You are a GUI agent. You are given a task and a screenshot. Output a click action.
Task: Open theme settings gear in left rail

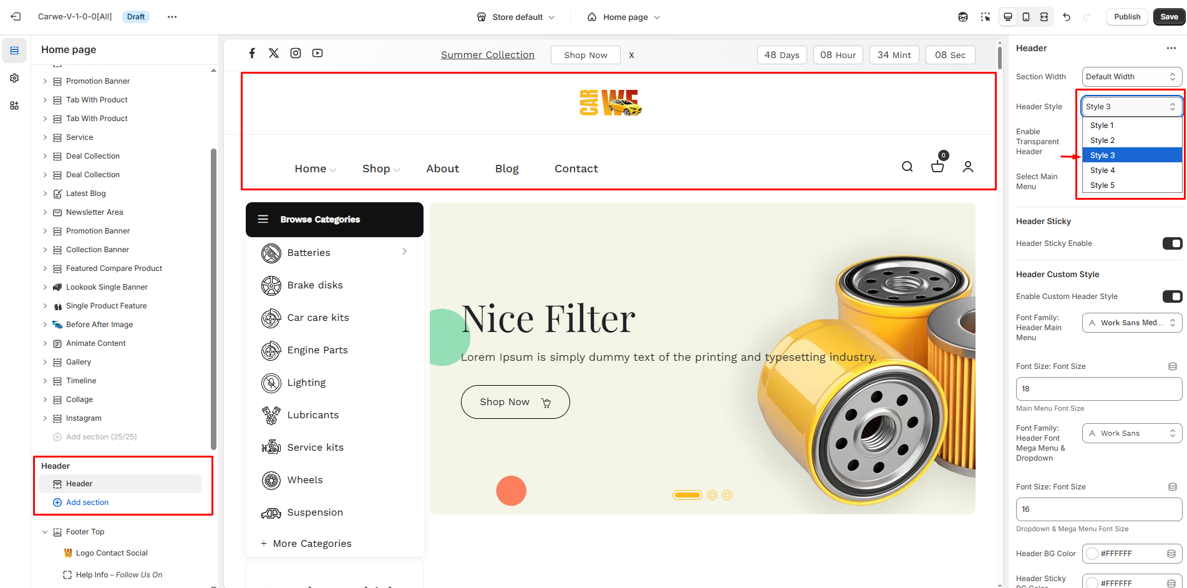pos(14,78)
